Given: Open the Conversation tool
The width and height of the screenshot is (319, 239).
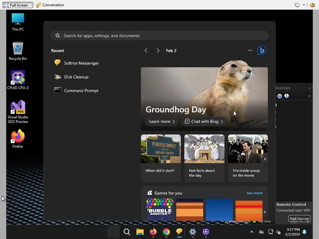Looking at the screenshot, I should click(x=50, y=5).
